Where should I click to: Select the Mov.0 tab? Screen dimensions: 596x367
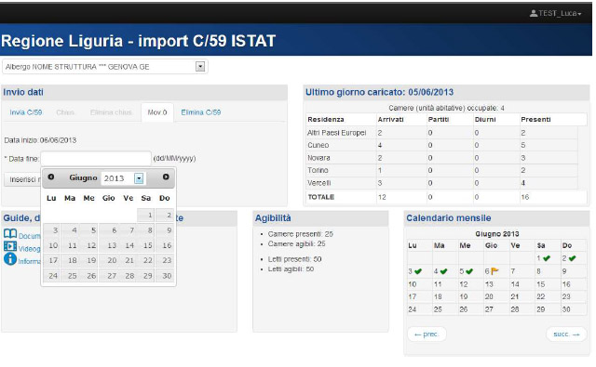(157, 112)
